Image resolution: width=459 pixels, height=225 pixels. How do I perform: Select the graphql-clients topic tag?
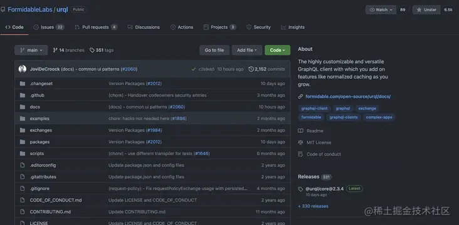pos(344,117)
